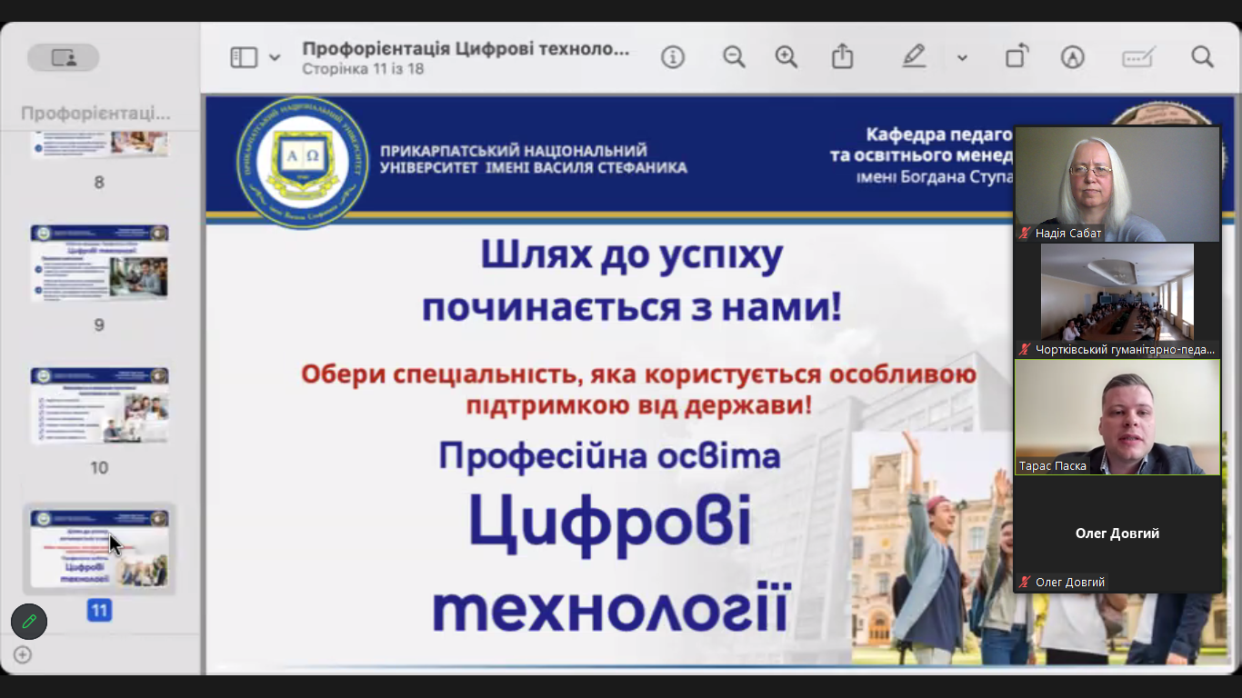Select the page 10 thumbnail
The image size is (1242, 698).
pyautogui.click(x=99, y=405)
